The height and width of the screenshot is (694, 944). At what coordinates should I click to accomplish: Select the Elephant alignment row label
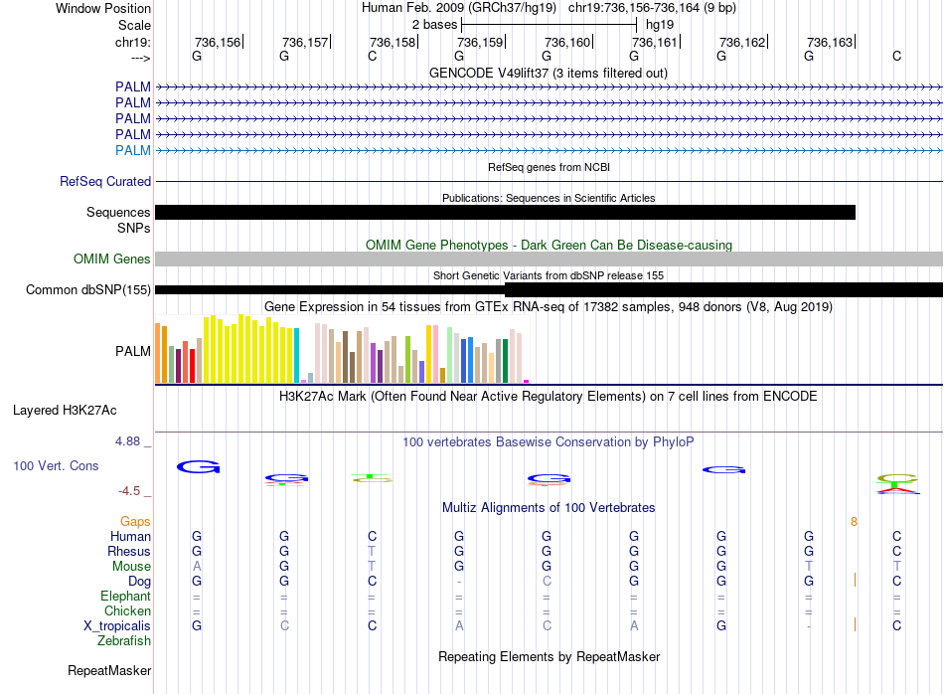[125, 597]
